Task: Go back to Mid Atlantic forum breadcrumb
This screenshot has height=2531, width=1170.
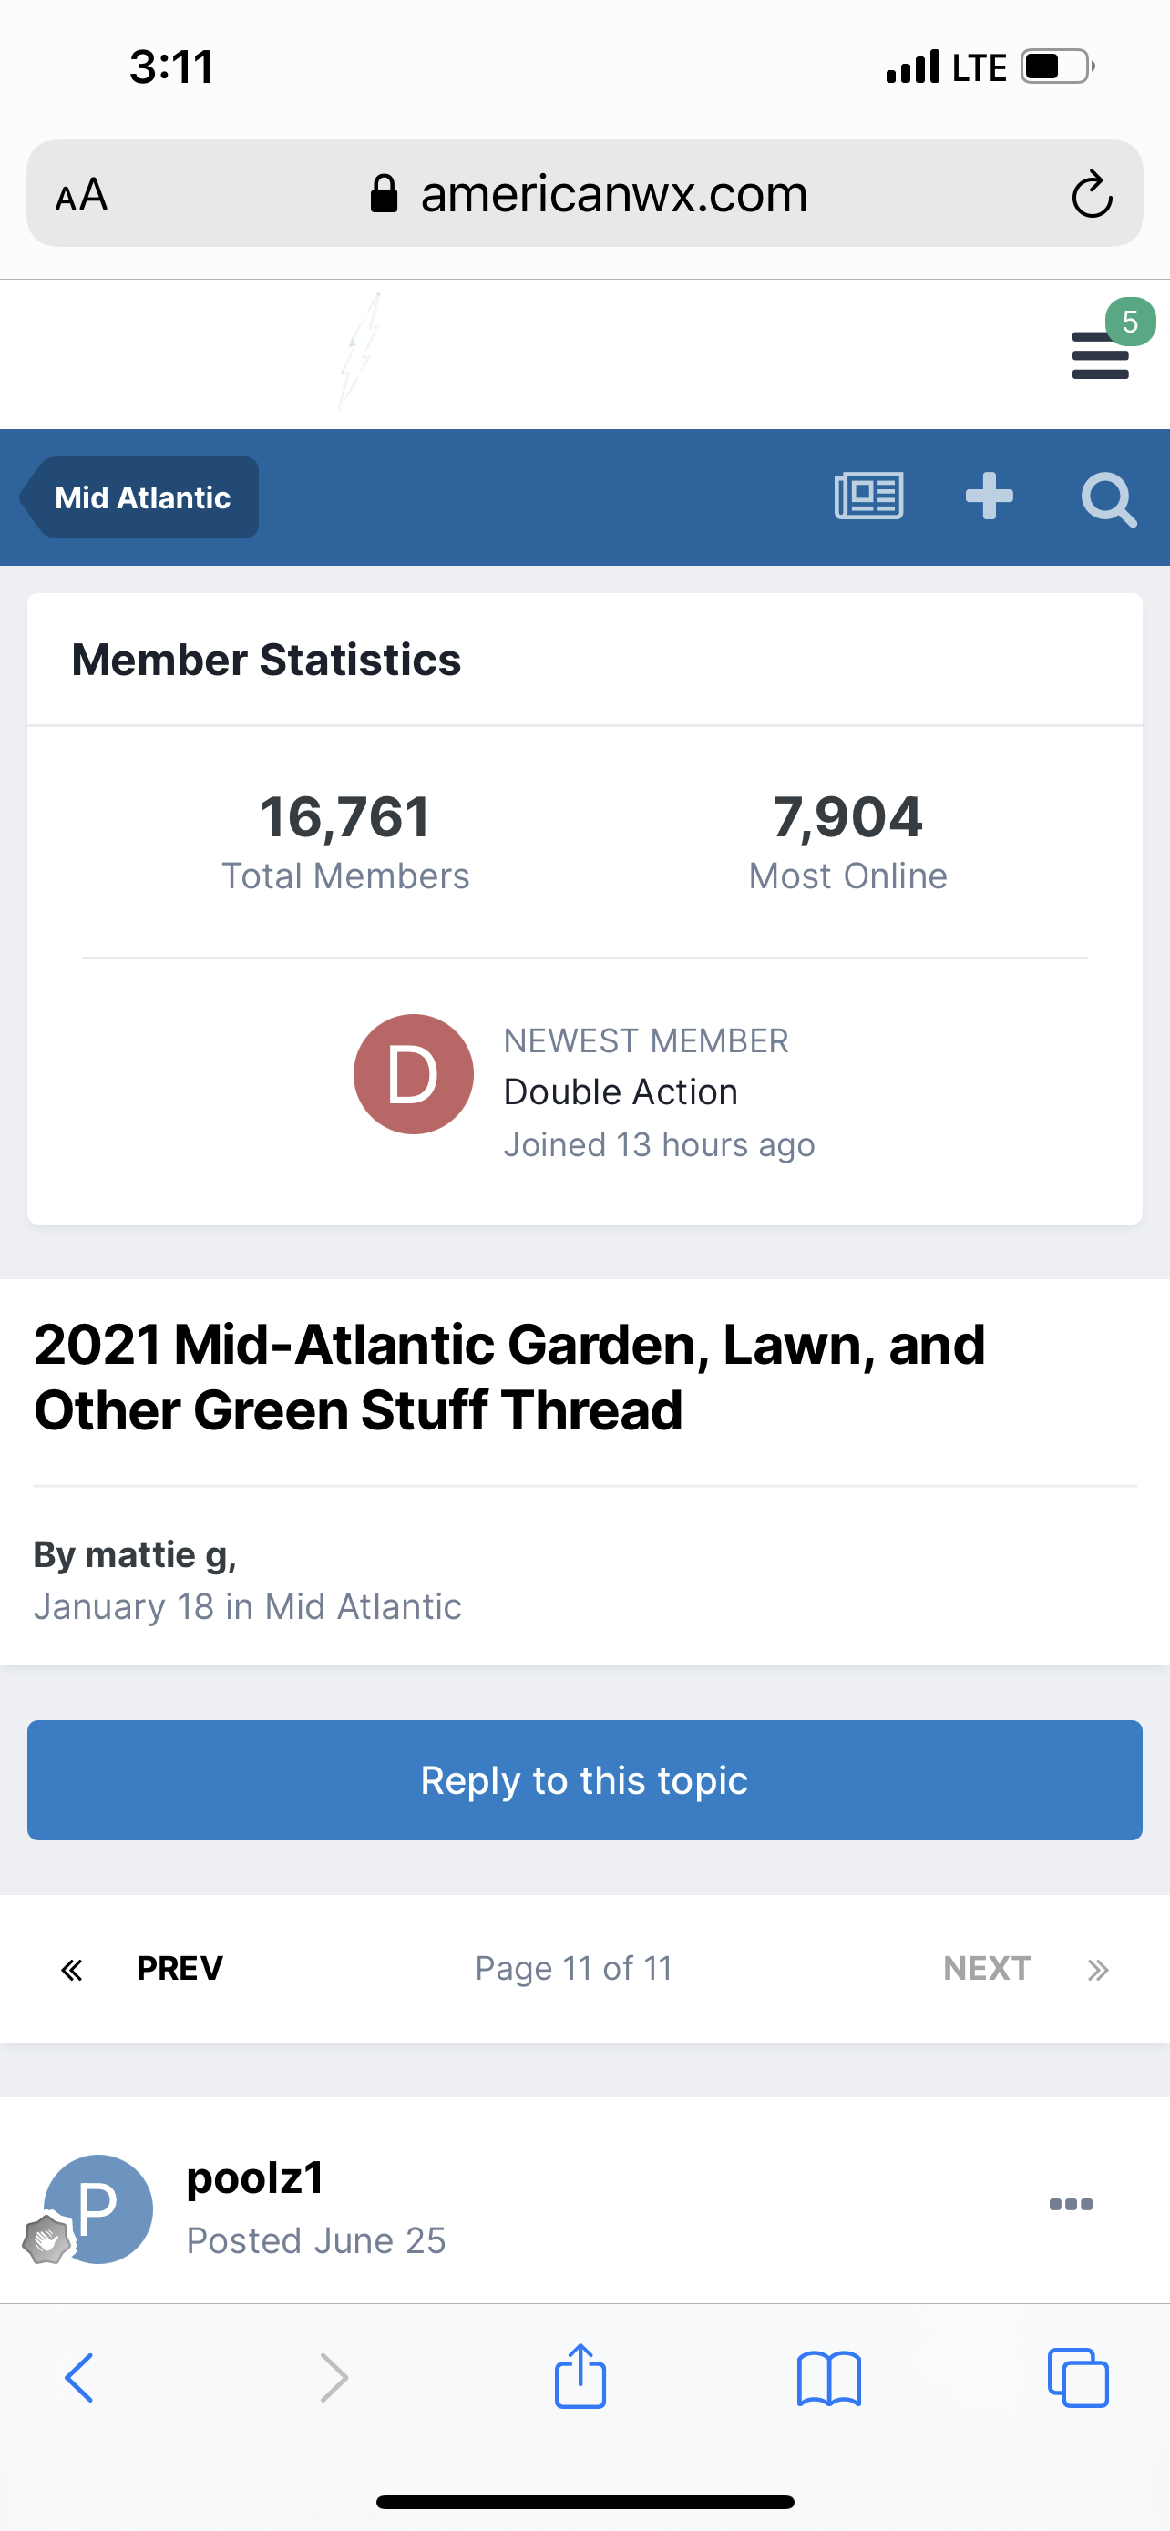Action: pyautogui.click(x=141, y=497)
